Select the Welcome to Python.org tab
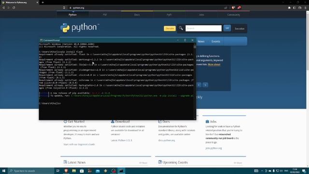Viewport: 309px width, 174px height. 20,2
